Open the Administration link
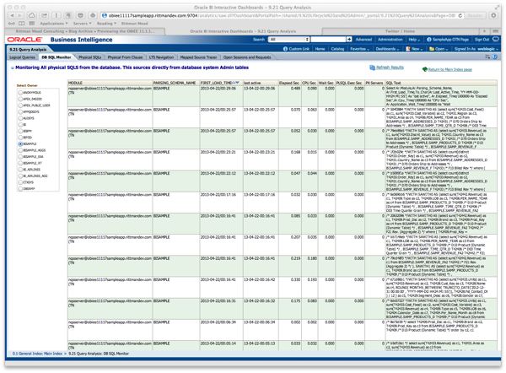506x373 pixels. coord(390,40)
